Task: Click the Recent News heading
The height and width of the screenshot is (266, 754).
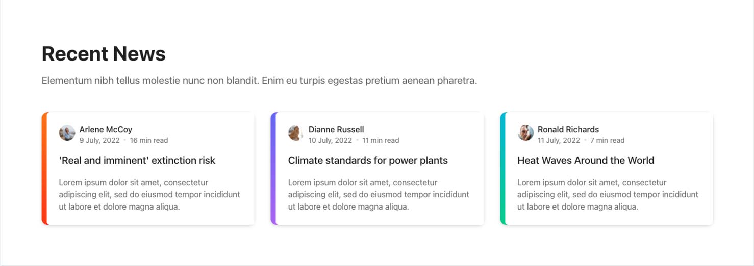Action: [x=104, y=53]
